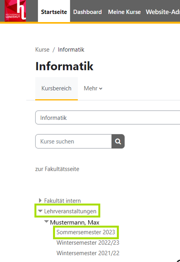
Task: Open the Mehr dropdown menu
Action: 93,88
